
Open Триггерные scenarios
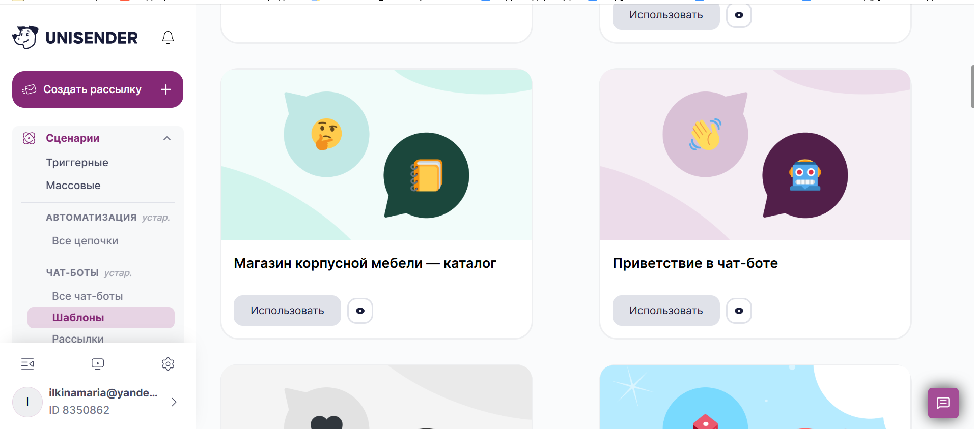[77, 163]
